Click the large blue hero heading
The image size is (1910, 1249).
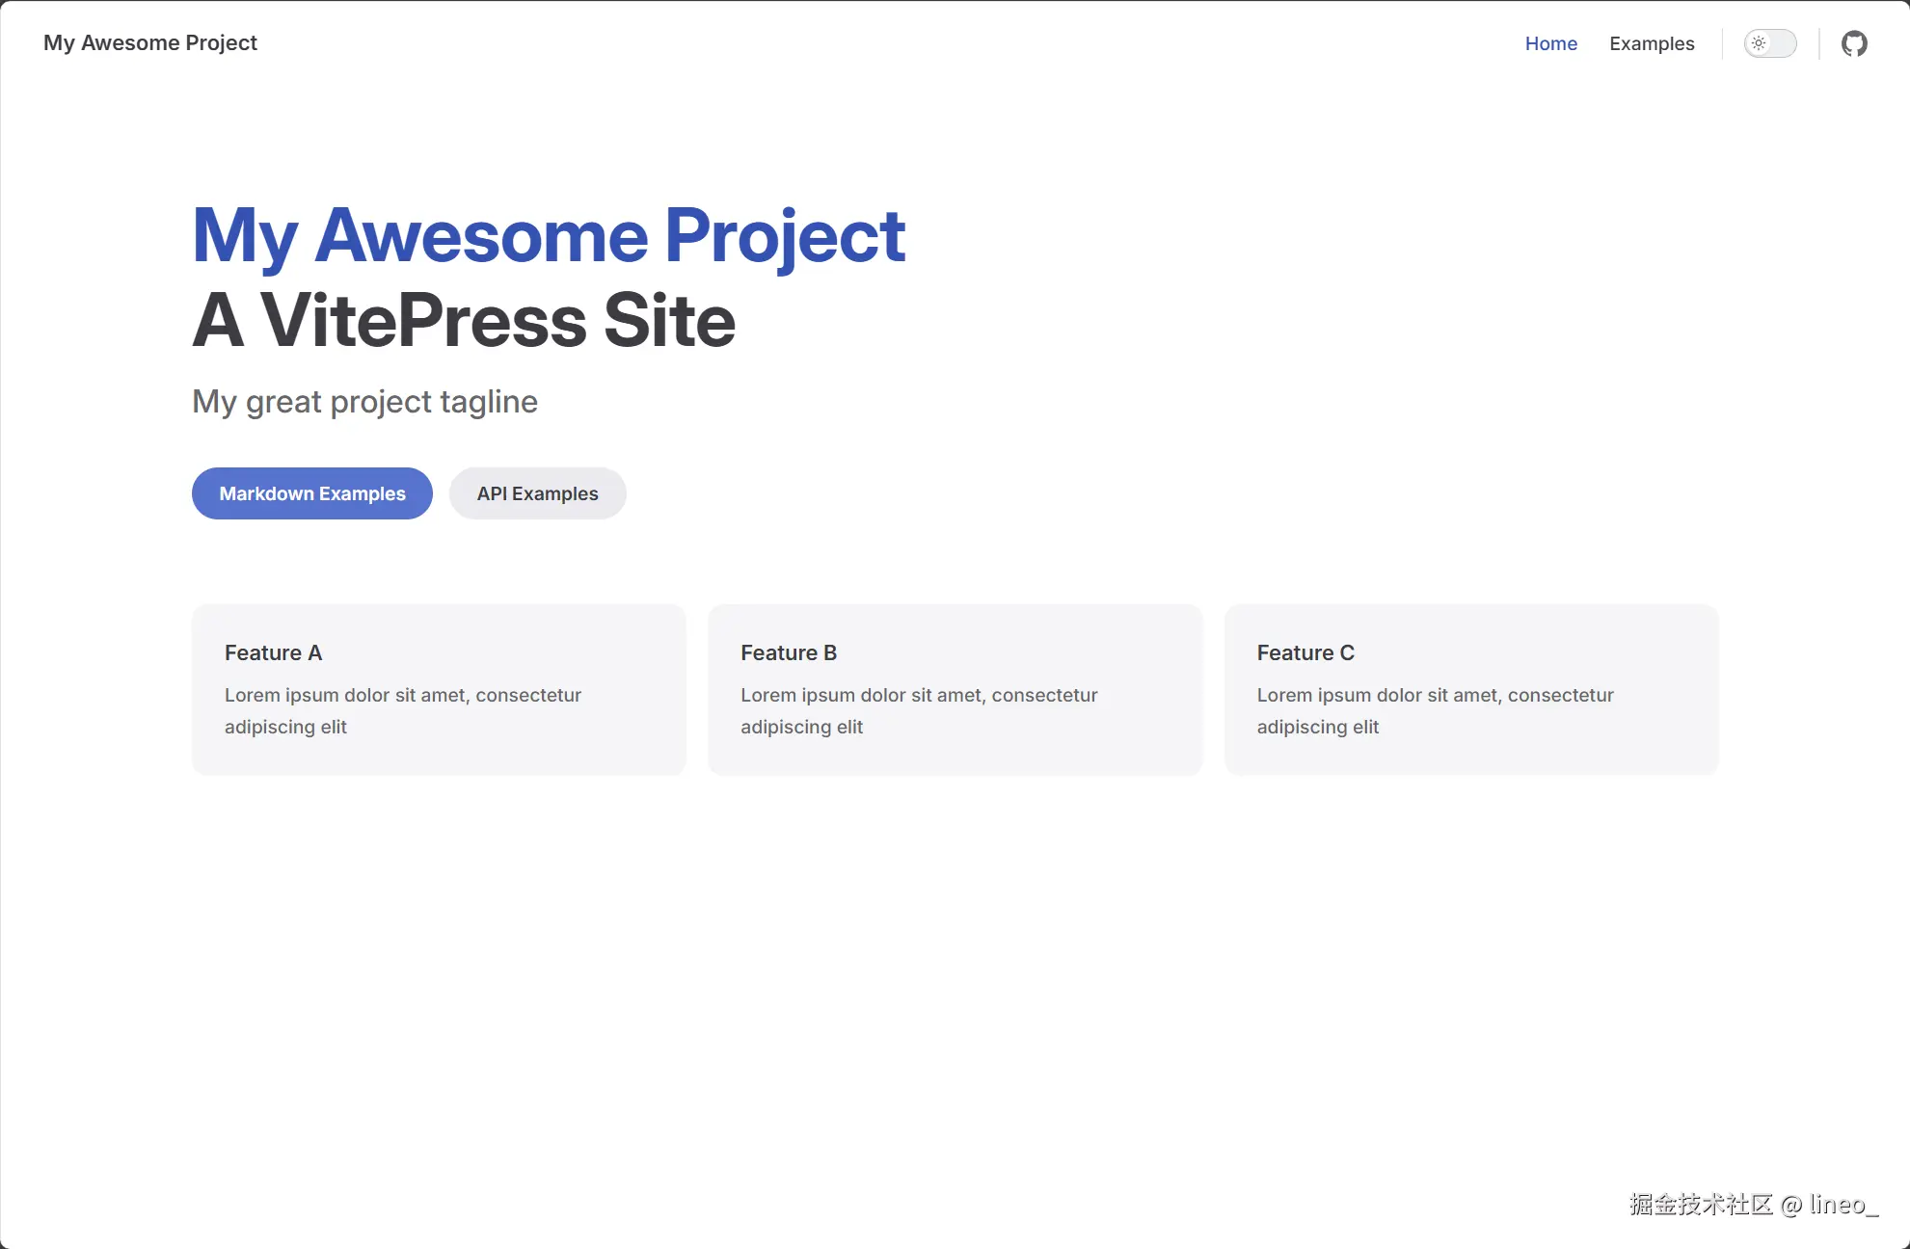548,235
